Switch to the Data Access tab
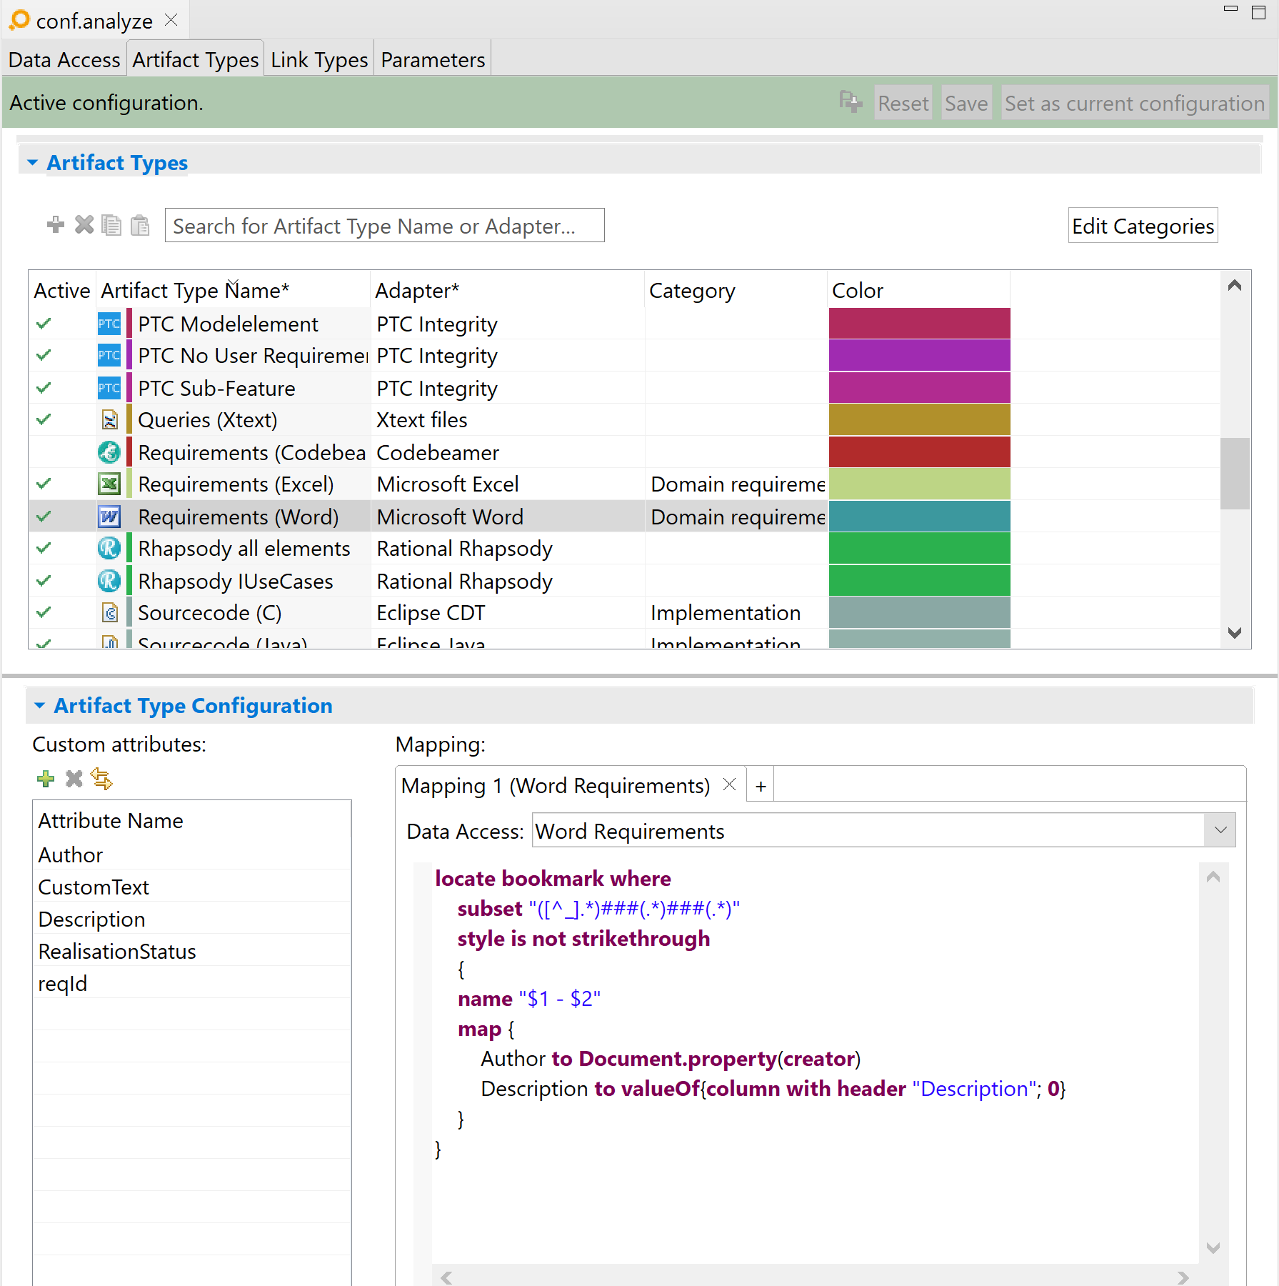The height and width of the screenshot is (1286, 1279). [64, 59]
